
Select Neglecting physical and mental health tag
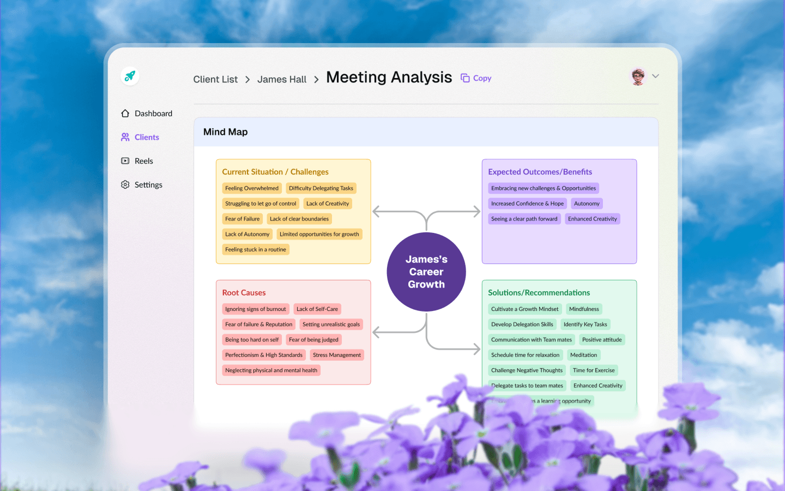[x=271, y=370]
